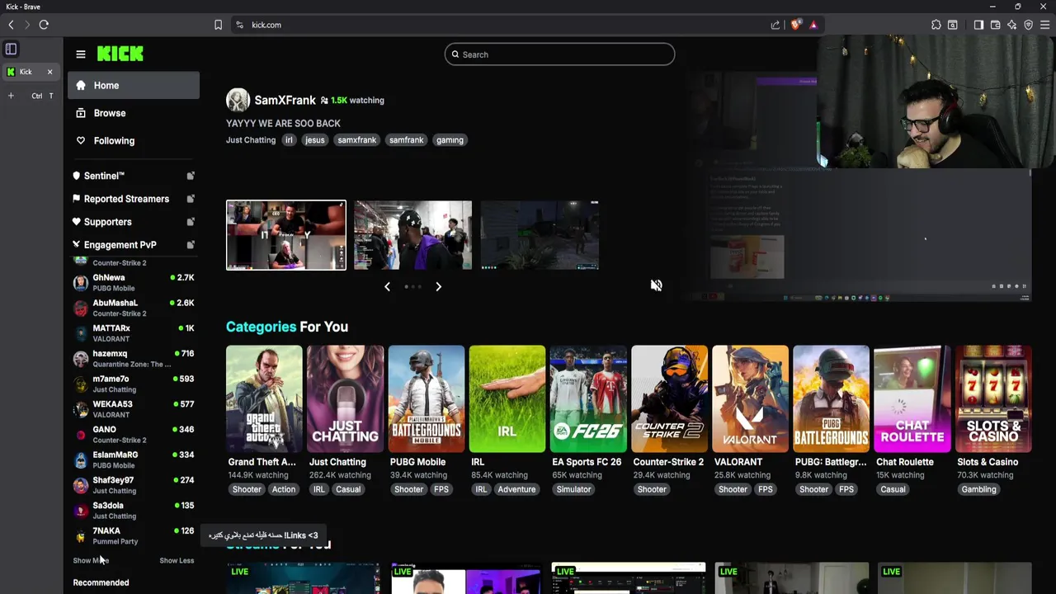Open Brave Rewards triangle icon
This screenshot has width=1056, height=594.
pyautogui.click(x=813, y=25)
